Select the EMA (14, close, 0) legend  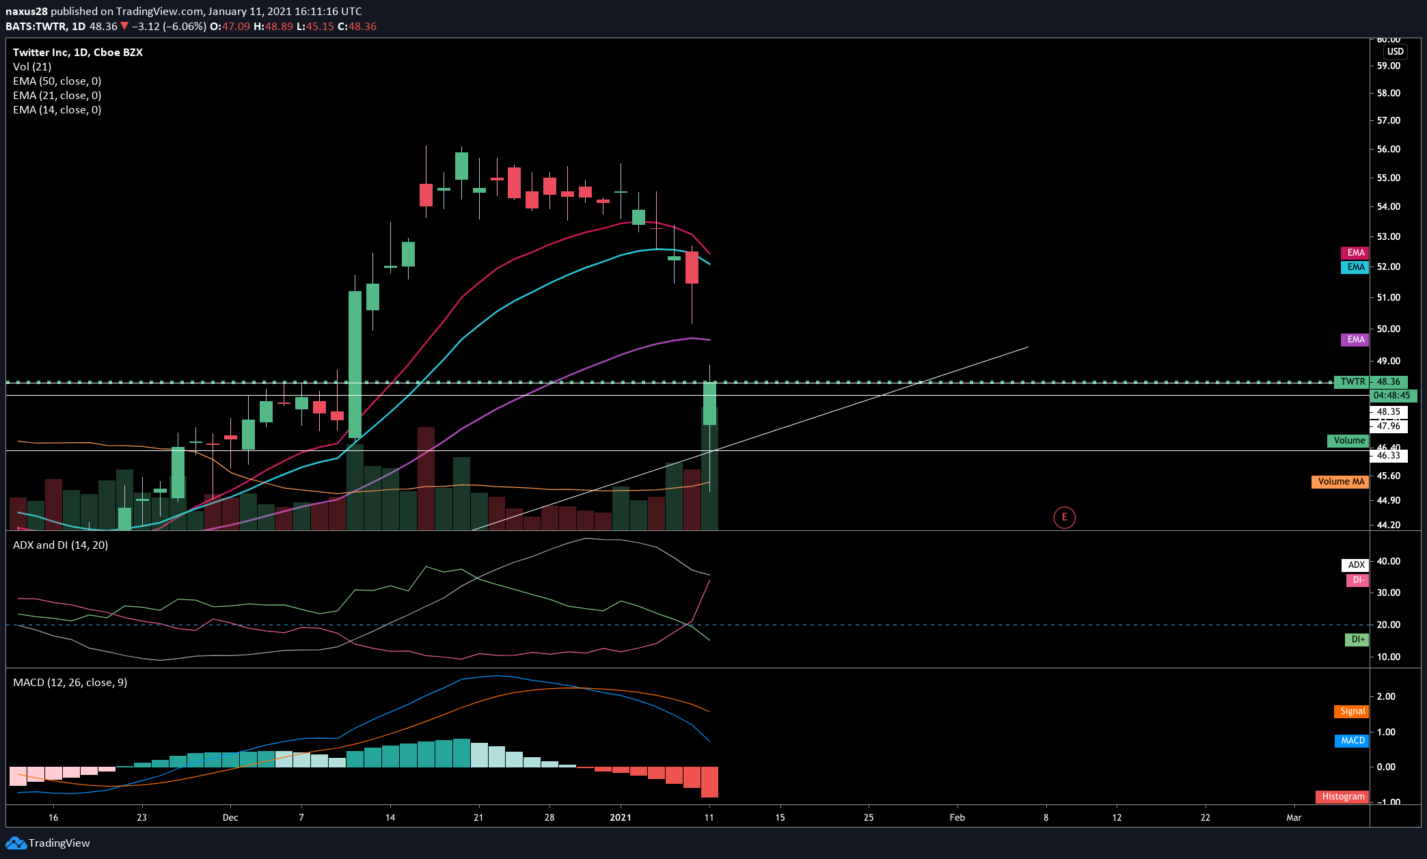pos(57,109)
